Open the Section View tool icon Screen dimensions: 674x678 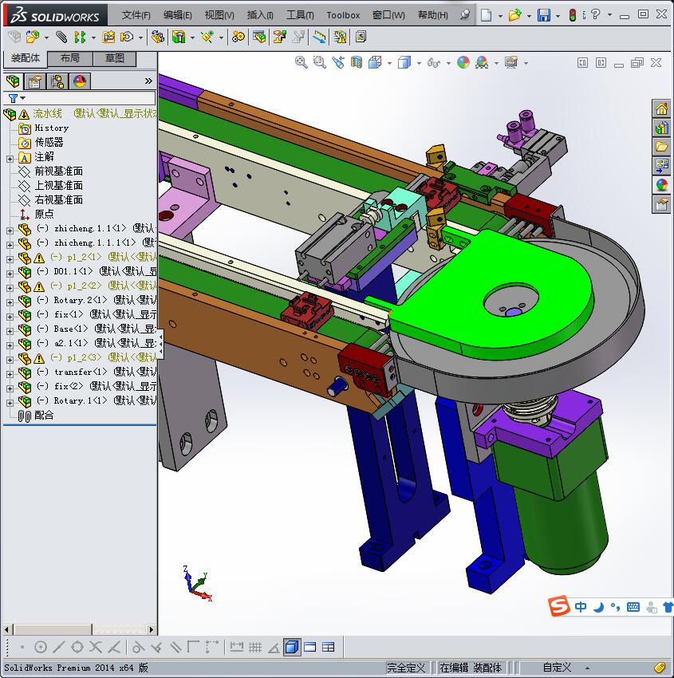(357, 63)
